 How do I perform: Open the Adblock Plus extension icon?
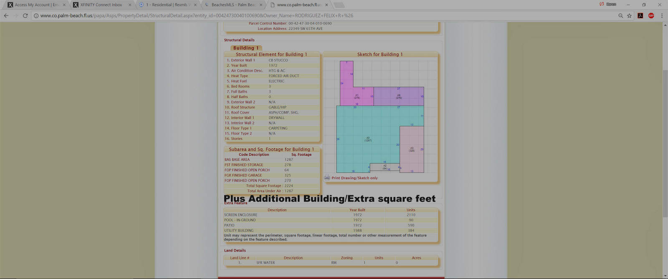coord(651,16)
